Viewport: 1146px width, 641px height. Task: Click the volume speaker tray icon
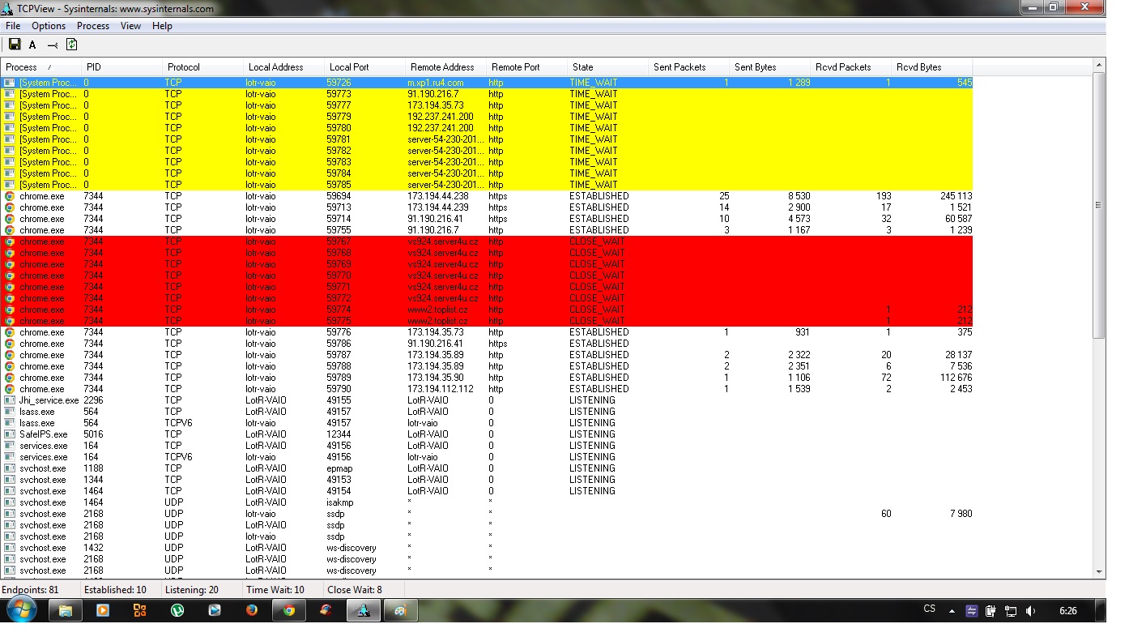pos(1029,611)
